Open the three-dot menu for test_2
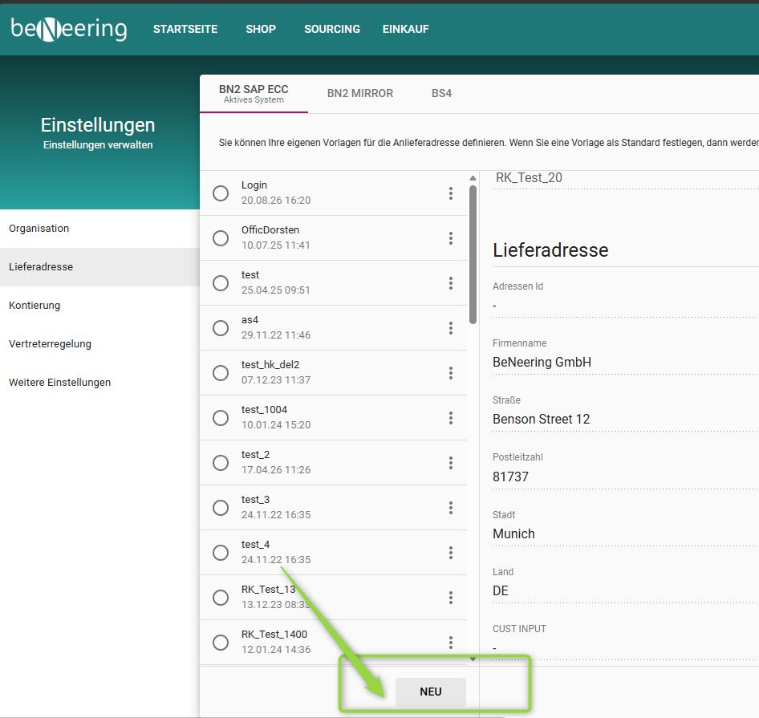 coord(451,463)
